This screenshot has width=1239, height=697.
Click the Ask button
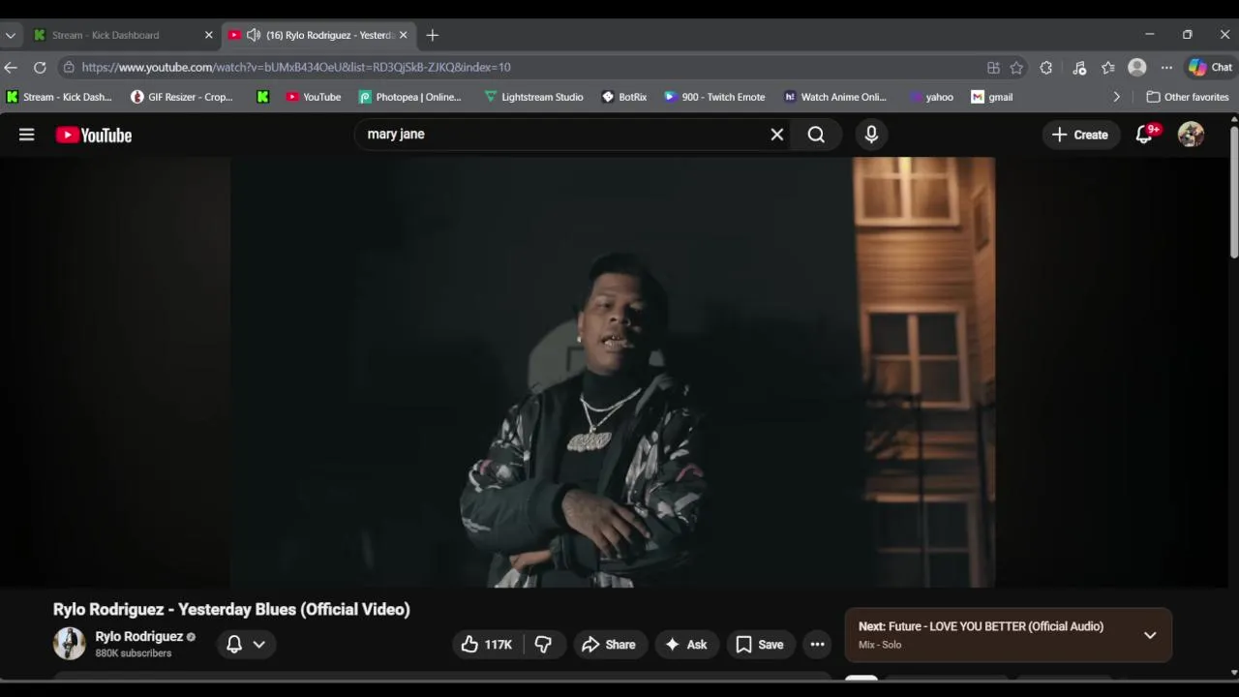(685, 645)
